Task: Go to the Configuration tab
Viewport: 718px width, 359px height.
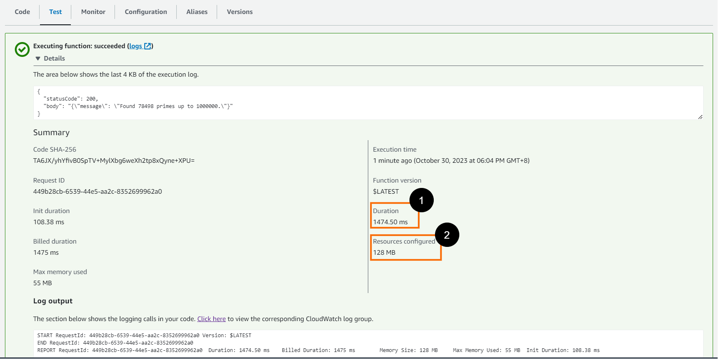Action: pyautogui.click(x=146, y=12)
